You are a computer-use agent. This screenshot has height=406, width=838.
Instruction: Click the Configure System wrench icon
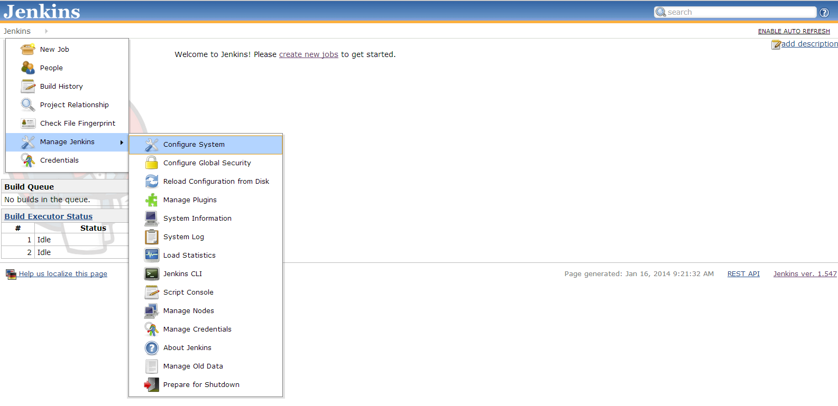click(152, 145)
